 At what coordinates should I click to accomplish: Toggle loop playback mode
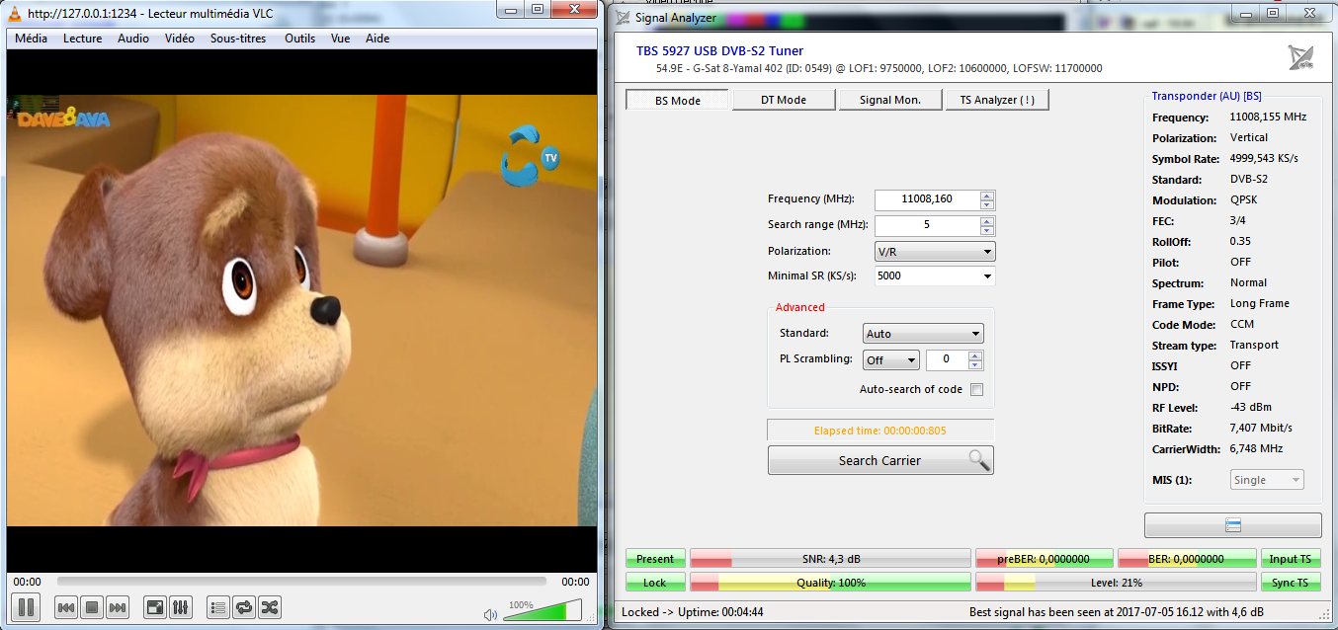pos(244,607)
